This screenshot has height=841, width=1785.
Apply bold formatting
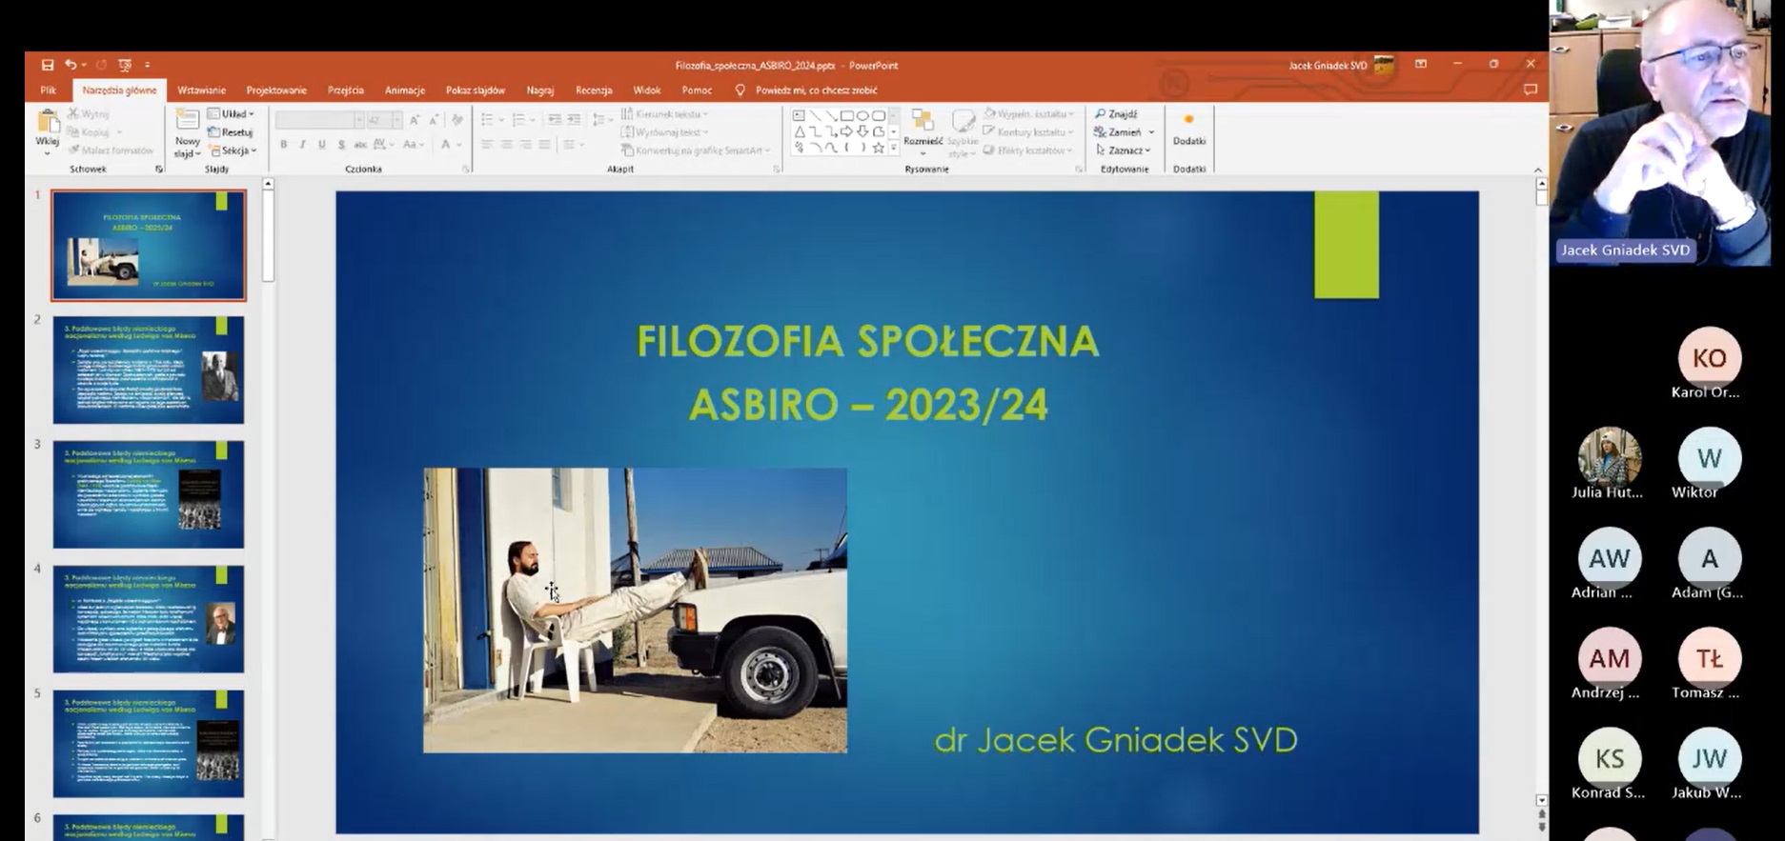point(283,145)
